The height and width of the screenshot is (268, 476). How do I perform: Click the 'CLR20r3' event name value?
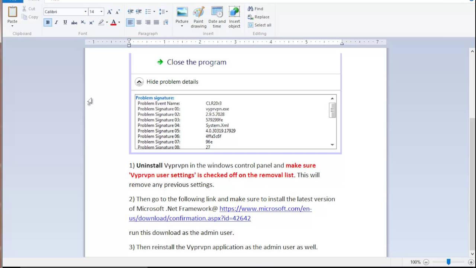click(x=214, y=103)
